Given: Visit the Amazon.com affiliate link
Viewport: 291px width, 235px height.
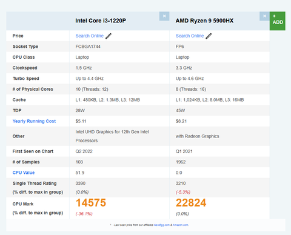Looking at the screenshot, I should point(181,225).
